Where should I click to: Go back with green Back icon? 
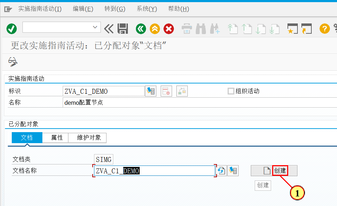click(141, 29)
